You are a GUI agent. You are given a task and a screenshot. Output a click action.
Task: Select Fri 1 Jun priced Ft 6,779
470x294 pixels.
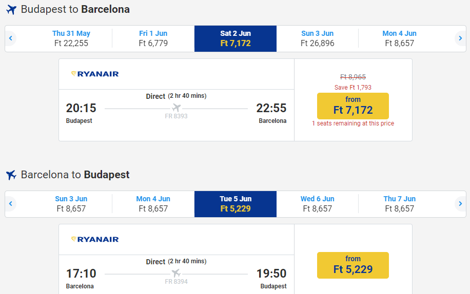[x=153, y=38]
